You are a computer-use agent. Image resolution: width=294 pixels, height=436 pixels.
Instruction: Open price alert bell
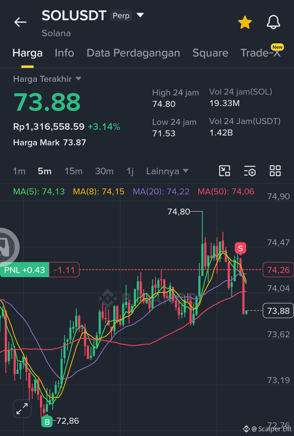273,22
